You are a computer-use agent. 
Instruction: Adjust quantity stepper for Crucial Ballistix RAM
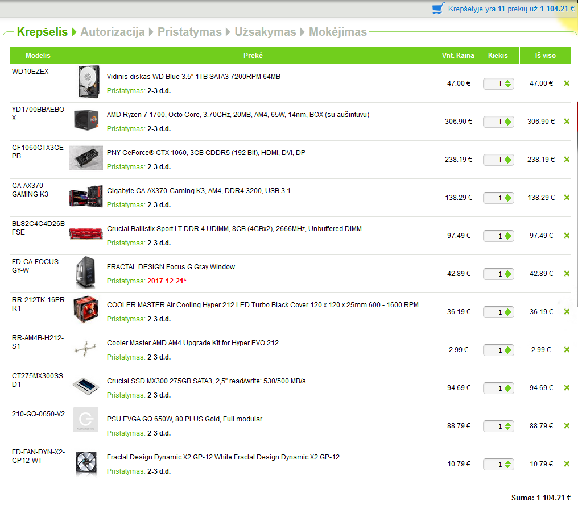507,236
